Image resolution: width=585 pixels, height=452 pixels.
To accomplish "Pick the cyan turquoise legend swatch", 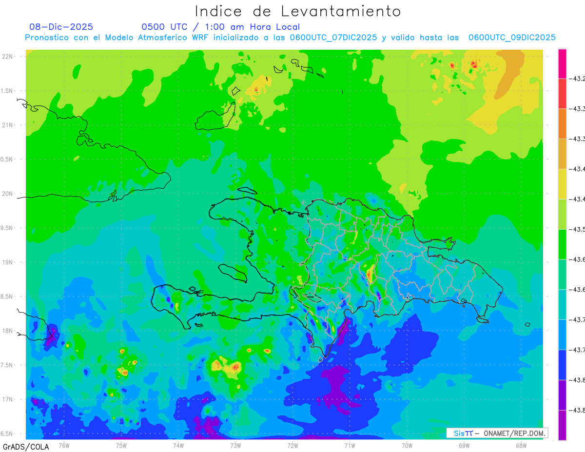I will pyautogui.click(x=562, y=304).
